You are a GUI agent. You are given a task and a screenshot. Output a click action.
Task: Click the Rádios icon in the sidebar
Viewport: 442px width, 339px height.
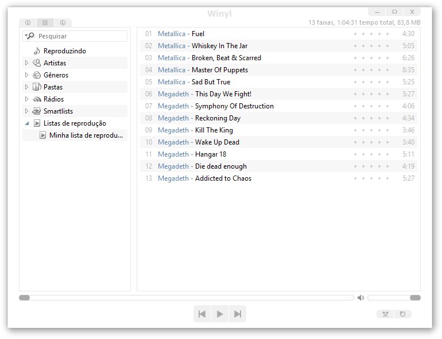coord(37,99)
